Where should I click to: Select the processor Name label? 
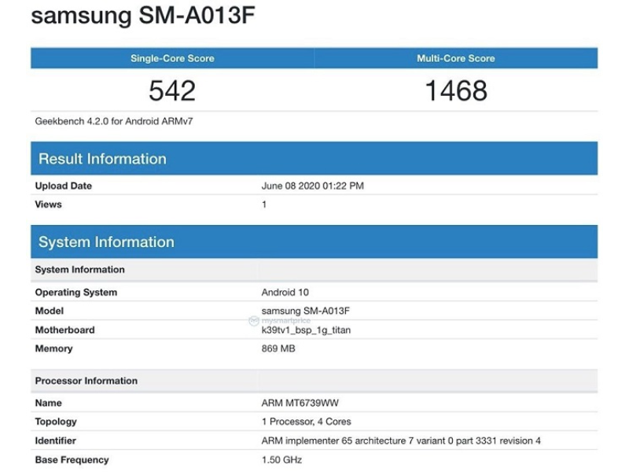(49, 403)
